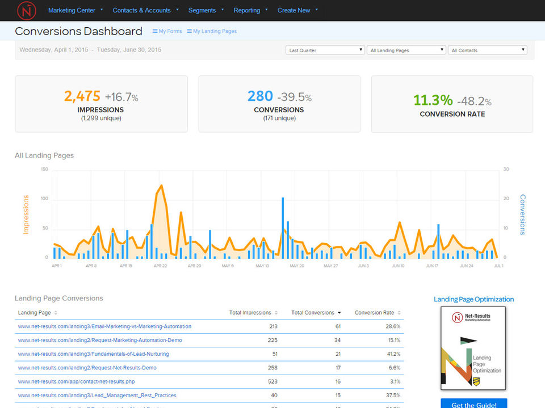Image resolution: width=545 pixels, height=408 pixels.
Task: Click the 41.2% conversion rate cell
Action: click(x=393, y=354)
